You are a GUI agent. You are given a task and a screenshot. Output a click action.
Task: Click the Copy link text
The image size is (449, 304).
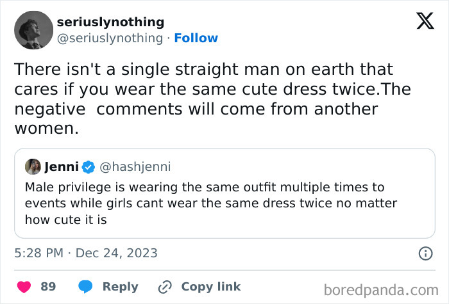211,287
